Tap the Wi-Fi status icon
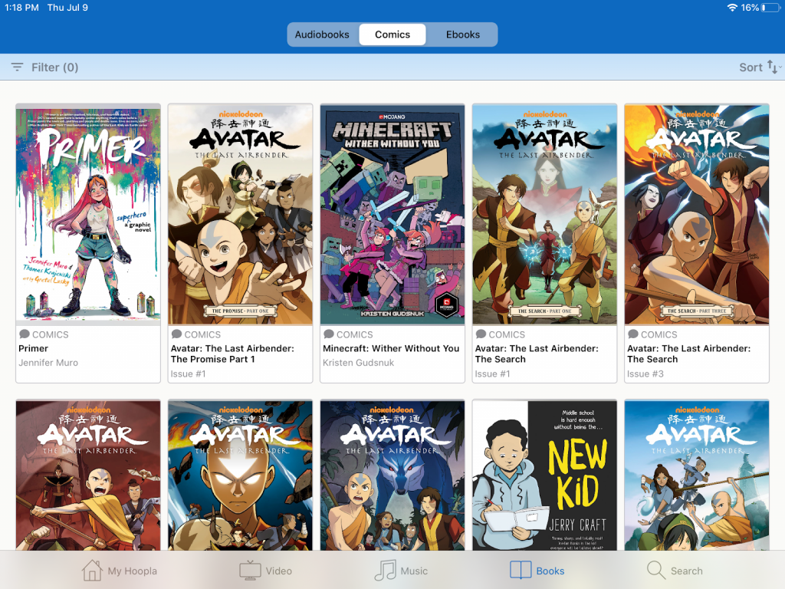This screenshot has width=785, height=589. click(x=732, y=8)
